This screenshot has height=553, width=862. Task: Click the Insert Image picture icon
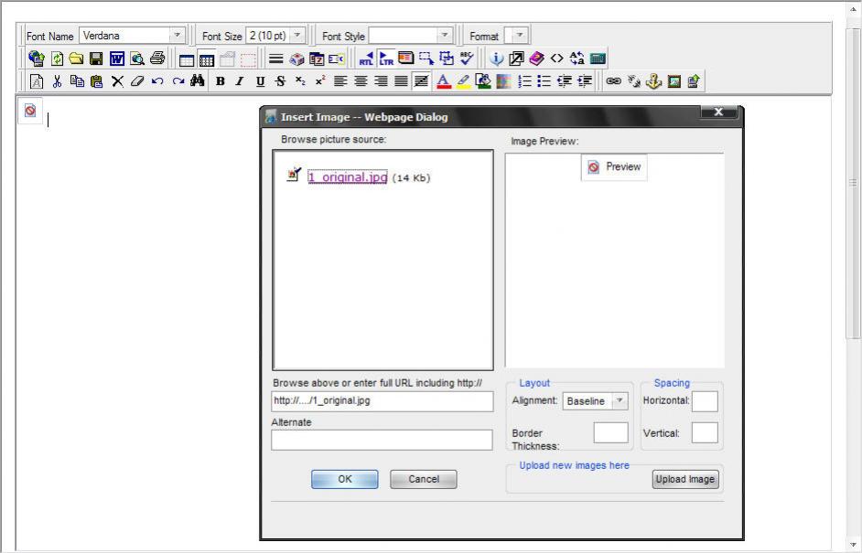pos(674,81)
